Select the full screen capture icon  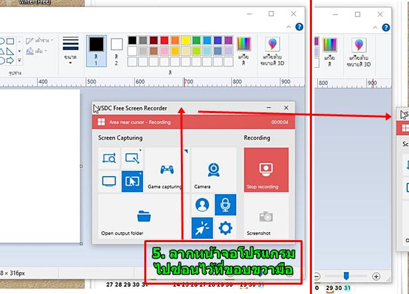click(x=109, y=182)
